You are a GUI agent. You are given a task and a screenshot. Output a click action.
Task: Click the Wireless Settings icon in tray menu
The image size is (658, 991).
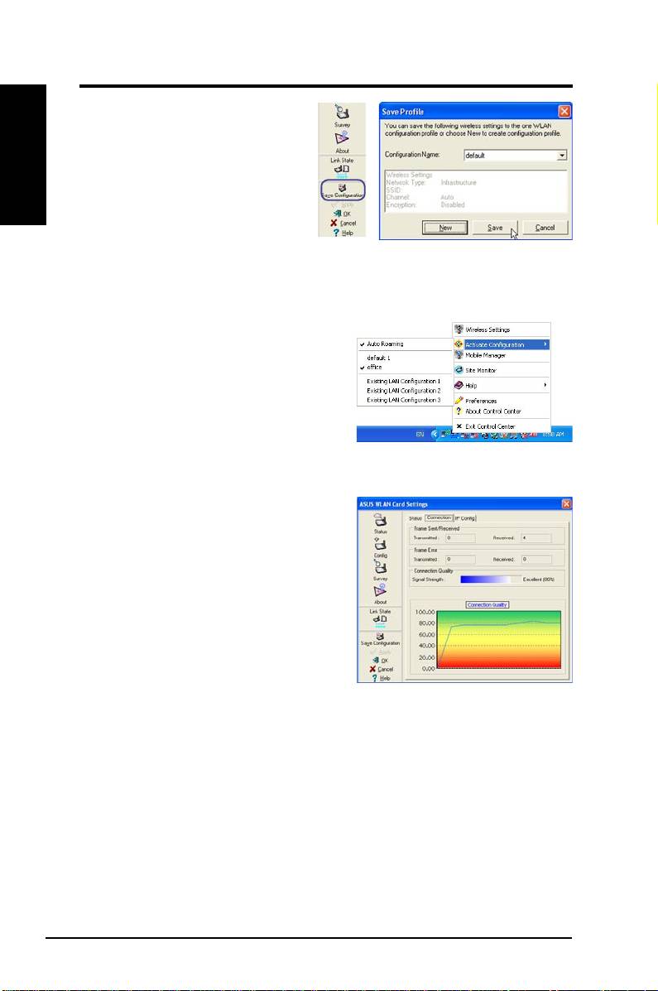coord(459,330)
